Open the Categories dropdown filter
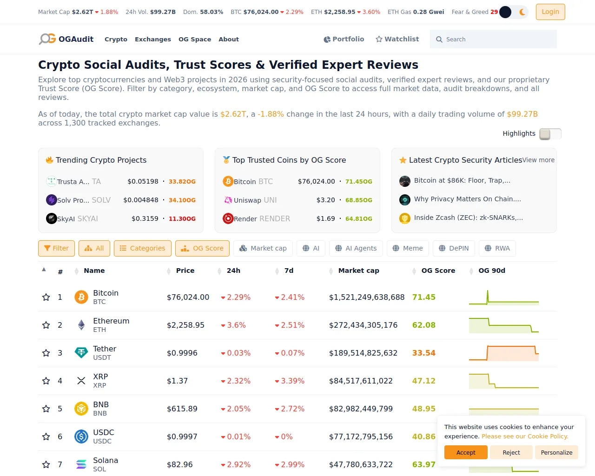The image size is (595, 476). tap(143, 248)
